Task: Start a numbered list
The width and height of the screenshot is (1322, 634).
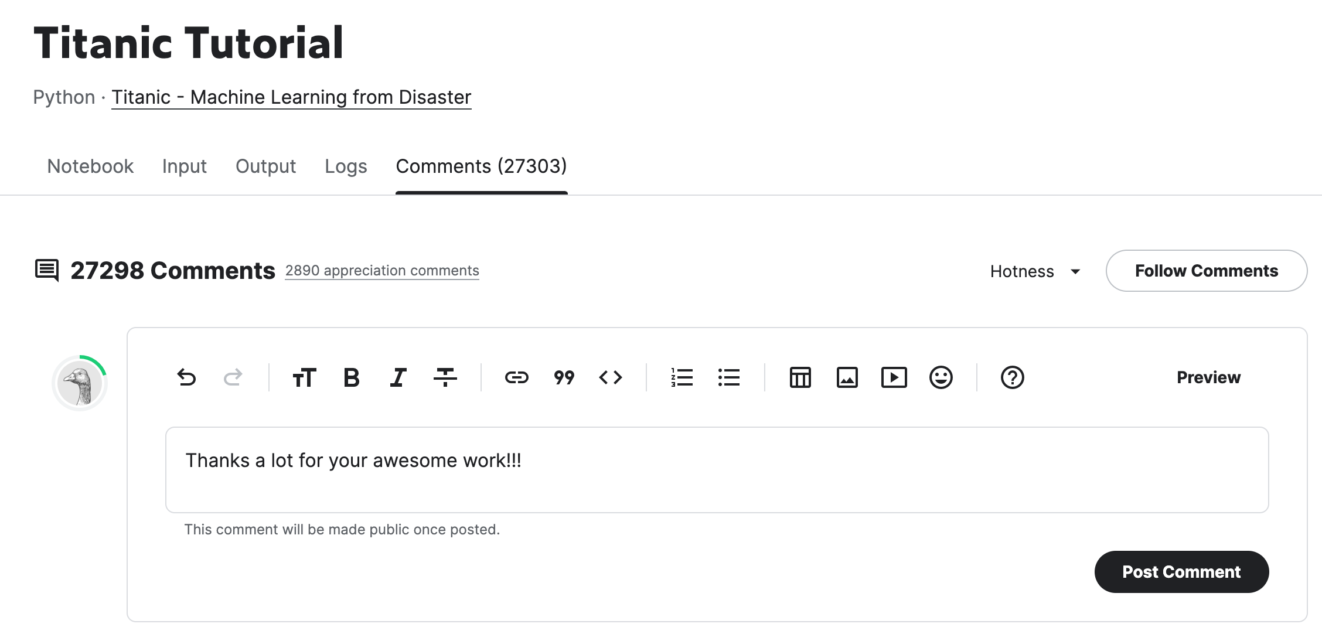Action: [x=682, y=377]
